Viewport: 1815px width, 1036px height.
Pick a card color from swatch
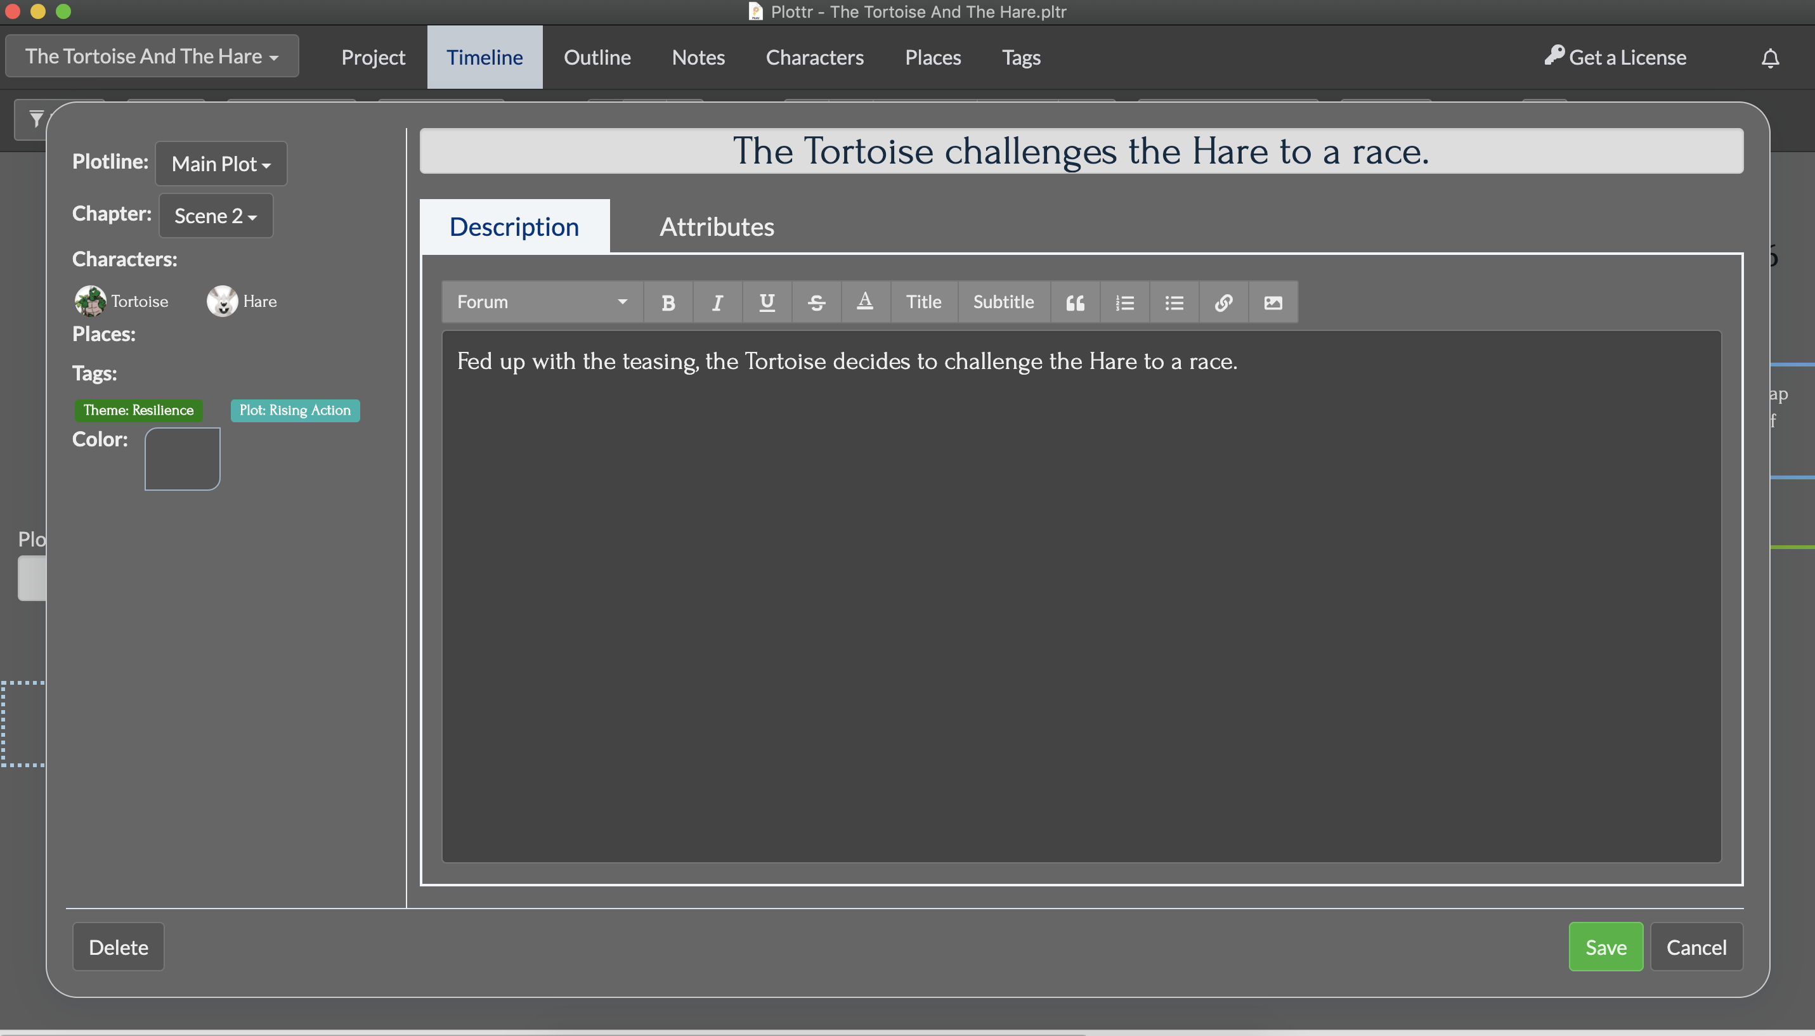pyautogui.click(x=182, y=459)
